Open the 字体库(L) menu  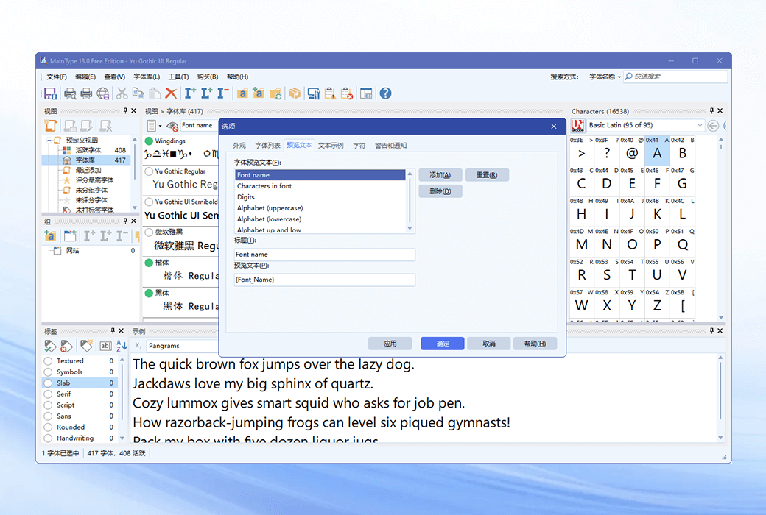(x=147, y=77)
